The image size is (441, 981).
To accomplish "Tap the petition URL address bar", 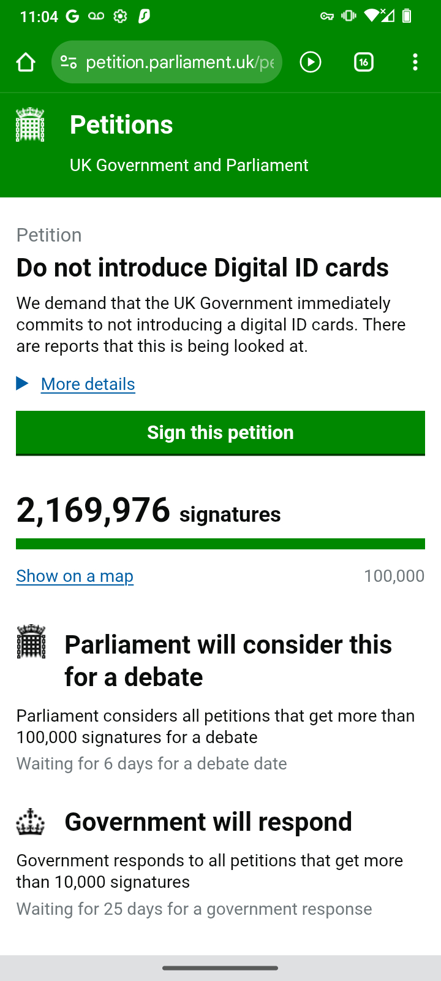I will (x=179, y=62).
